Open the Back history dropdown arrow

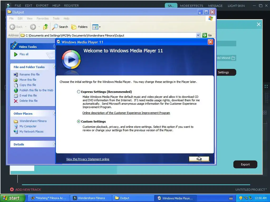26,27
